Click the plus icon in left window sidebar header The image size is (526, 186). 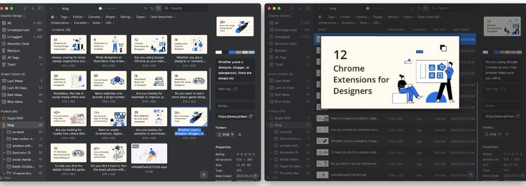(x=33, y=8)
